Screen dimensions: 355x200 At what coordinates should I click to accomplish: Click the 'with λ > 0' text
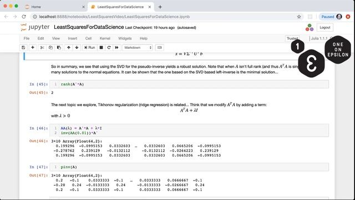[60, 116]
